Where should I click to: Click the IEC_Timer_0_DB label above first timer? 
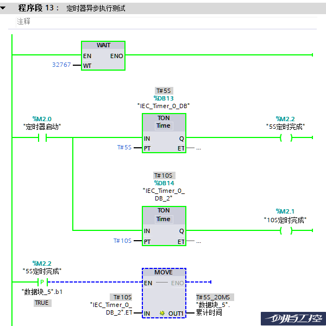point(164,105)
